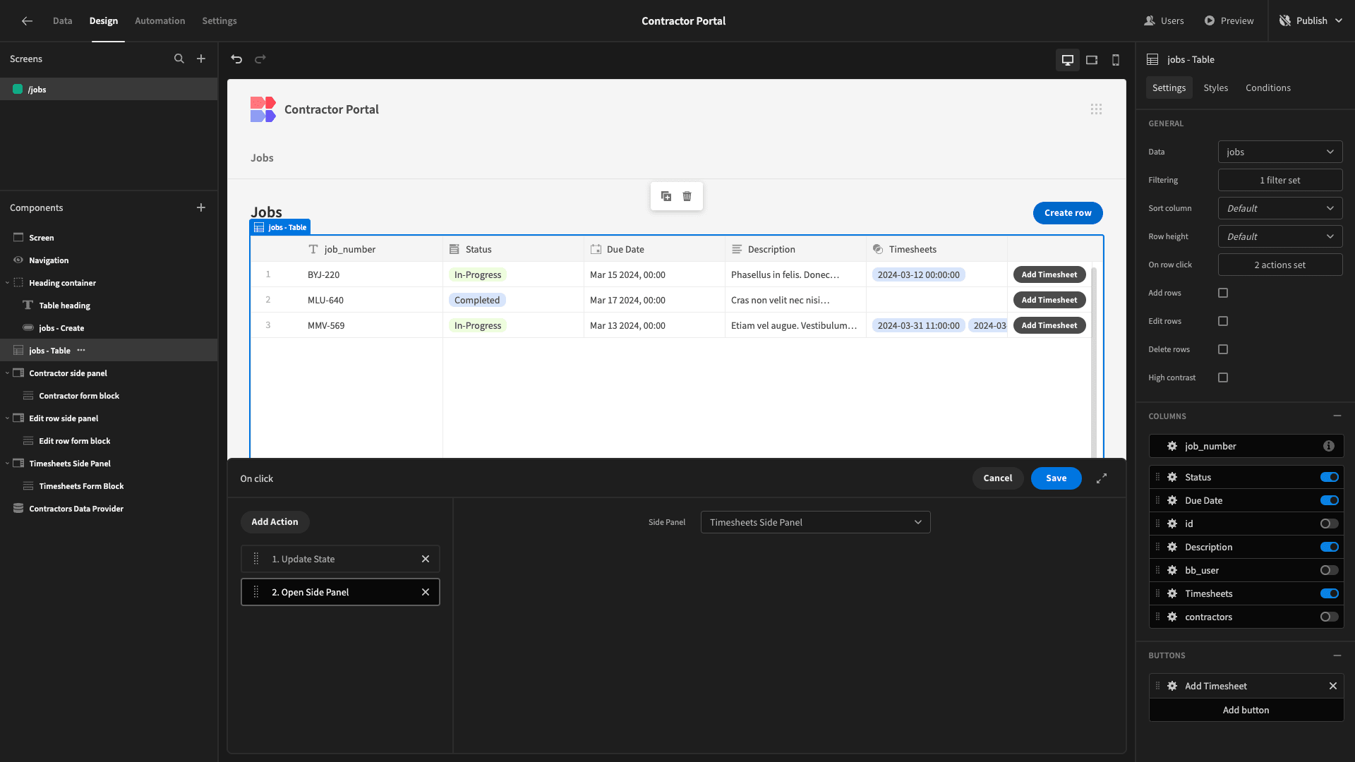Open the Side Panel dropdown
This screenshot has width=1355, height=762.
815,522
